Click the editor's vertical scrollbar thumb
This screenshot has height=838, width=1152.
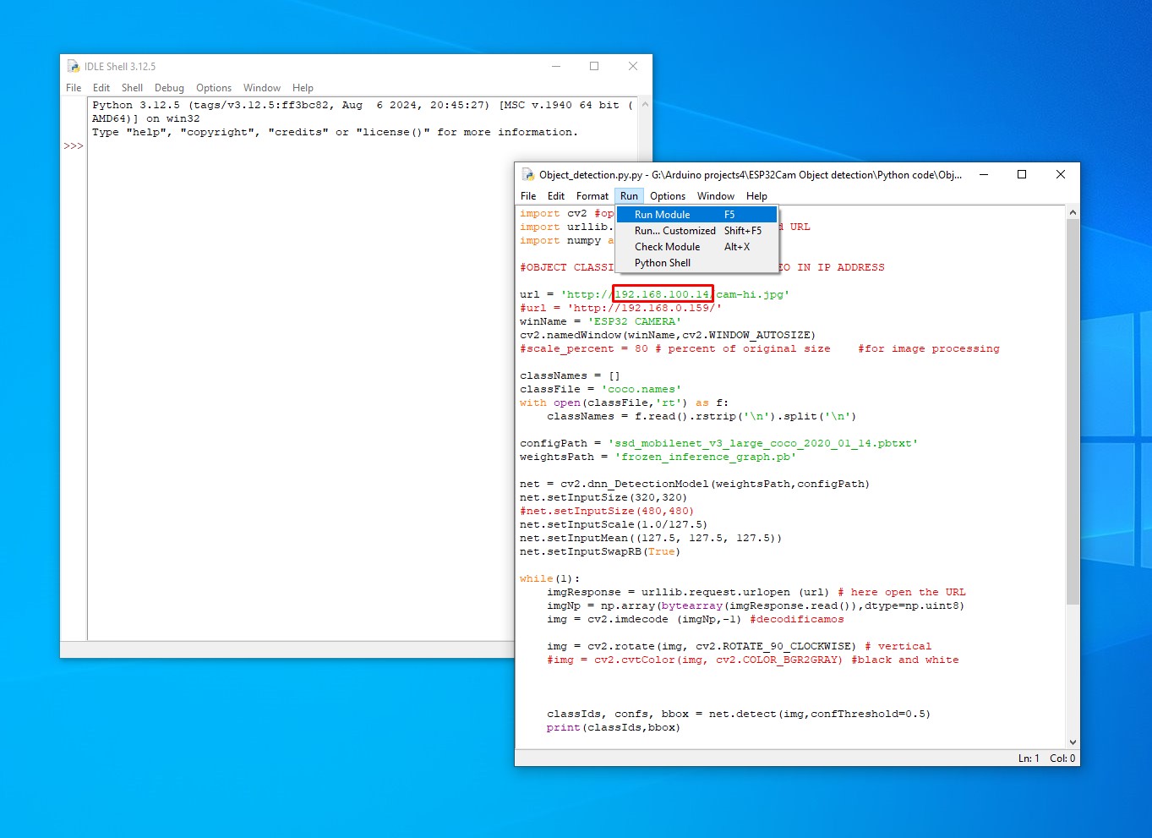(1073, 411)
